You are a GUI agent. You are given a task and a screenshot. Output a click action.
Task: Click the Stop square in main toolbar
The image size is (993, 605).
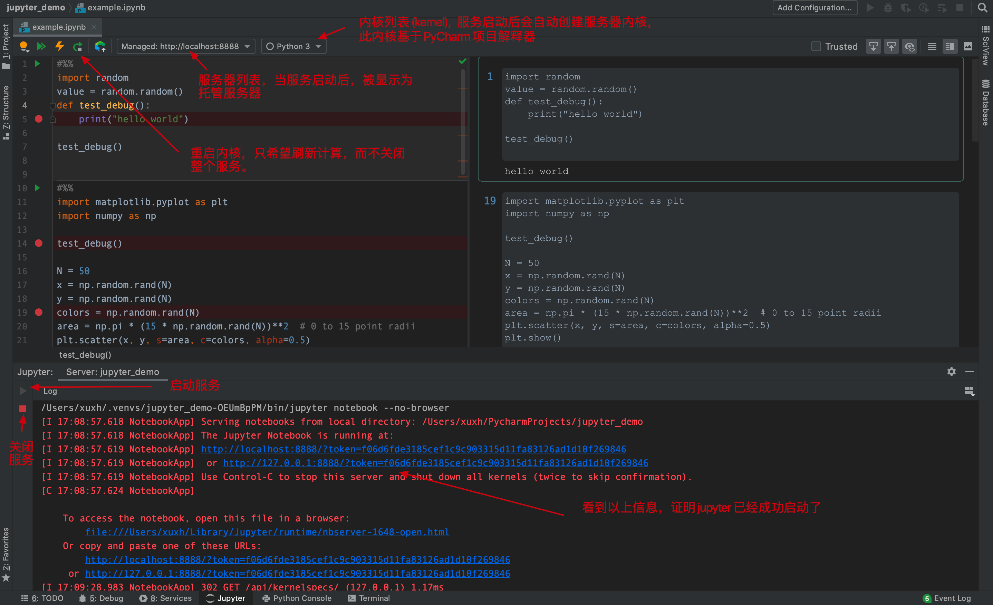tap(960, 8)
